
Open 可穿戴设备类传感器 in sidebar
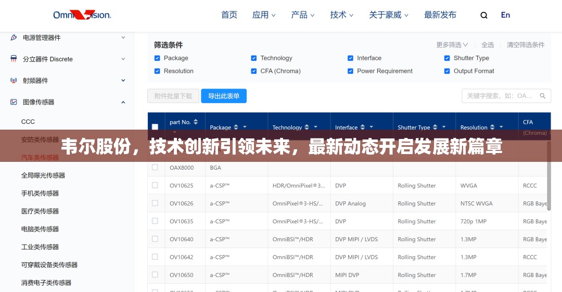point(49,265)
